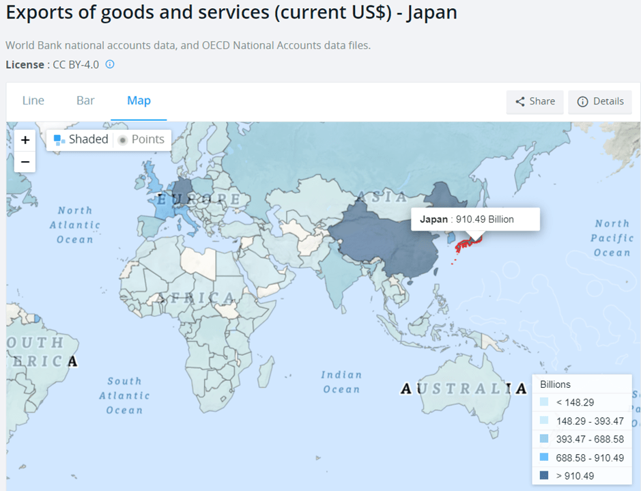Click the info icon in the Details button

(x=582, y=102)
